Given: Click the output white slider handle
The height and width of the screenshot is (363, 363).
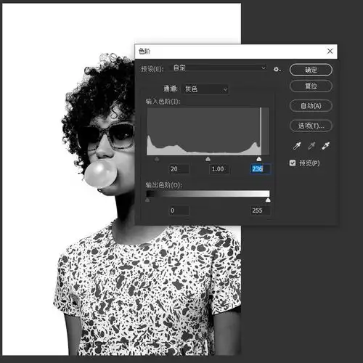Looking at the screenshot, I should (x=268, y=200).
